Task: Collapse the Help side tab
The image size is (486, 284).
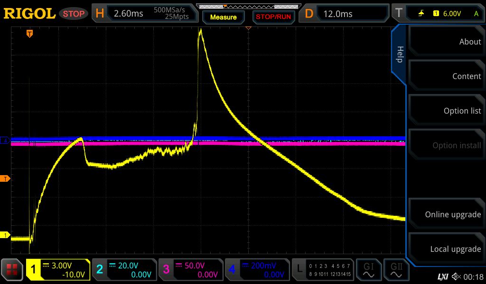Action: tap(399, 54)
